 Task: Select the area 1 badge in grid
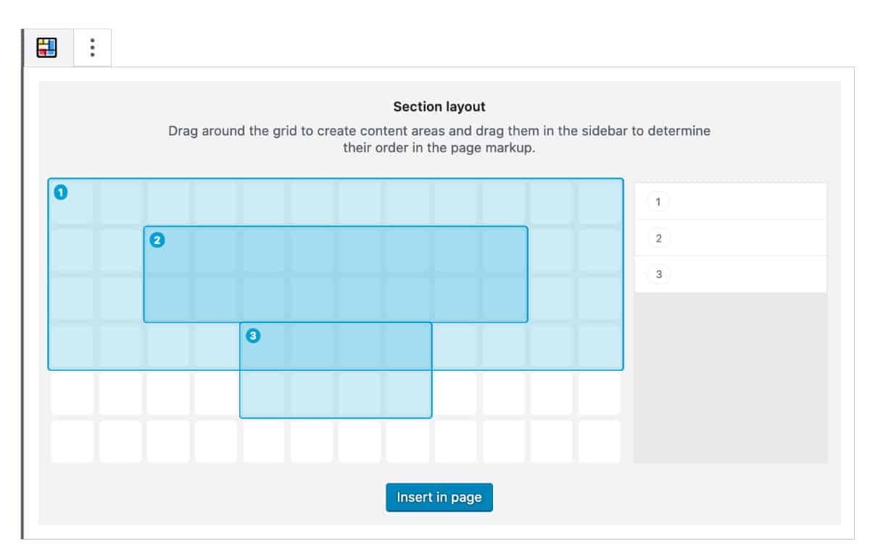(x=62, y=193)
